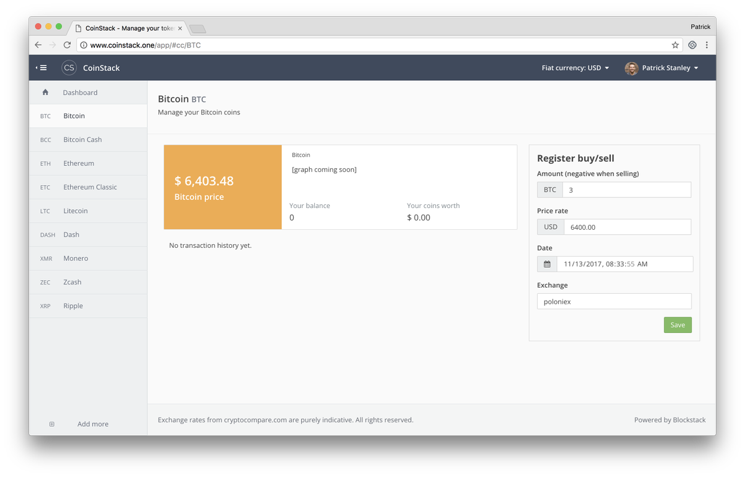Click the Exchange input field with poloniex
The image size is (745, 477).
tap(614, 301)
